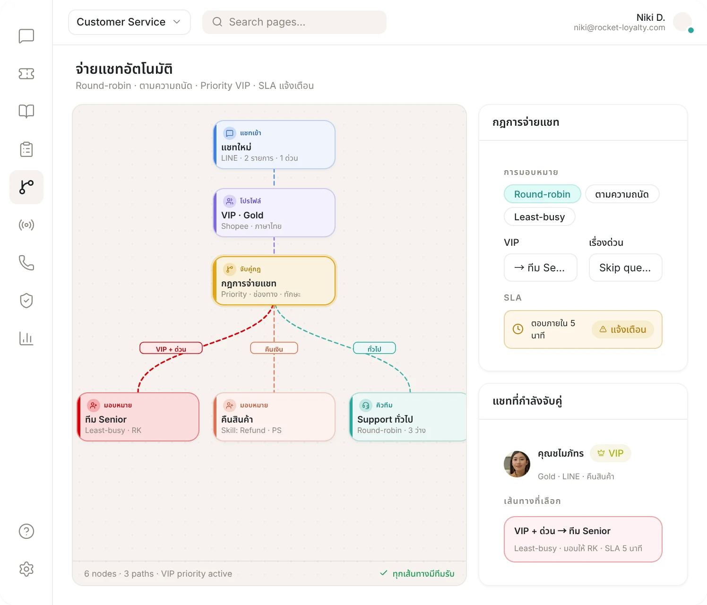
Task: Open the Customer Service workspace dropdown
Action: point(129,22)
